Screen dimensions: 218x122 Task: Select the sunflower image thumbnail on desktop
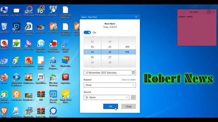click(29, 79)
